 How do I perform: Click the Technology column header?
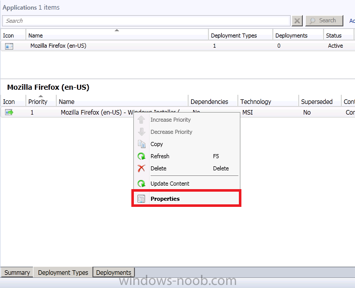pyautogui.click(x=268, y=101)
